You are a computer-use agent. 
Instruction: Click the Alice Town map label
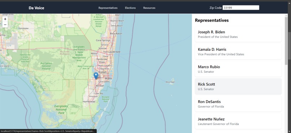point(170,82)
